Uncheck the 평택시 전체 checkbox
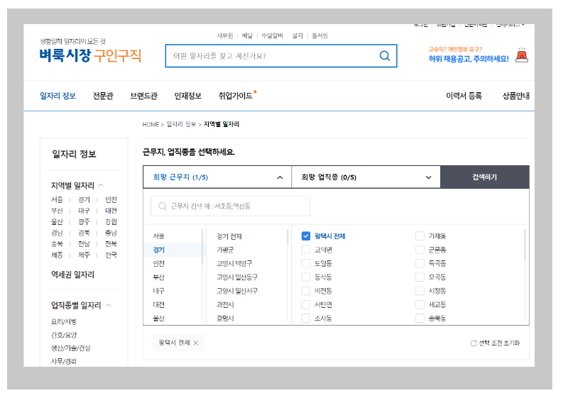 click(306, 236)
